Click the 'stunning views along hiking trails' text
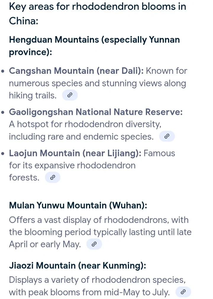Image resolution: width=213 pixels, height=299 pixels. point(97,83)
